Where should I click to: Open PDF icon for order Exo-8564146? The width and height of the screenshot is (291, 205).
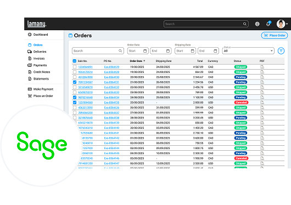[262, 158]
